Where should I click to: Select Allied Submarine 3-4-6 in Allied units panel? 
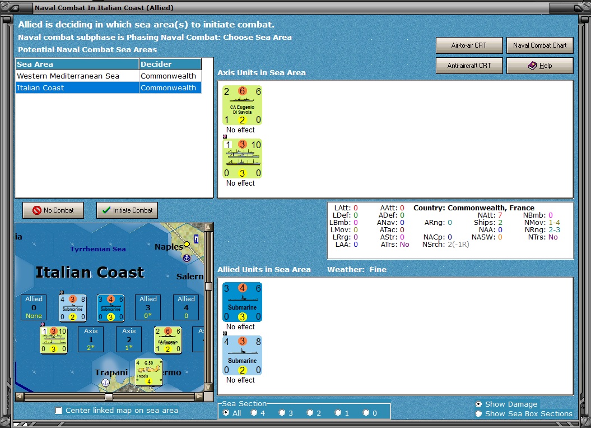pyautogui.click(x=242, y=302)
